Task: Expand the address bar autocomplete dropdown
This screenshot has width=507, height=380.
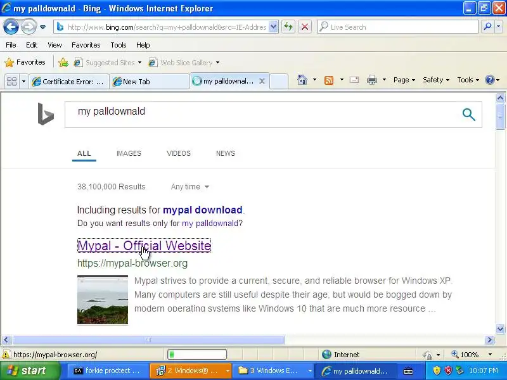Action: [x=273, y=27]
